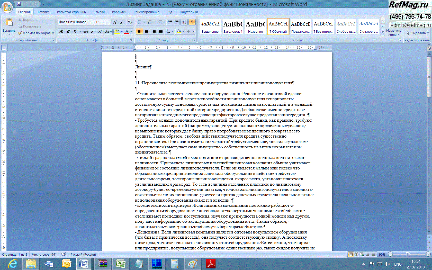Click the Increase Indent icon
Viewport: 432px width, 270px height.
177,22
